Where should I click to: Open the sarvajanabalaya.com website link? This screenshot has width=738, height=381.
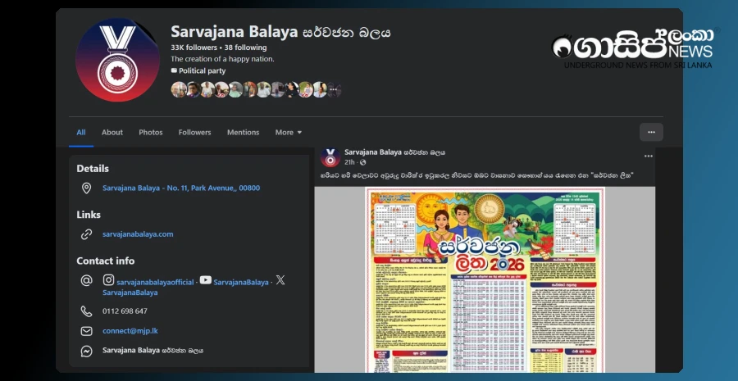click(138, 234)
